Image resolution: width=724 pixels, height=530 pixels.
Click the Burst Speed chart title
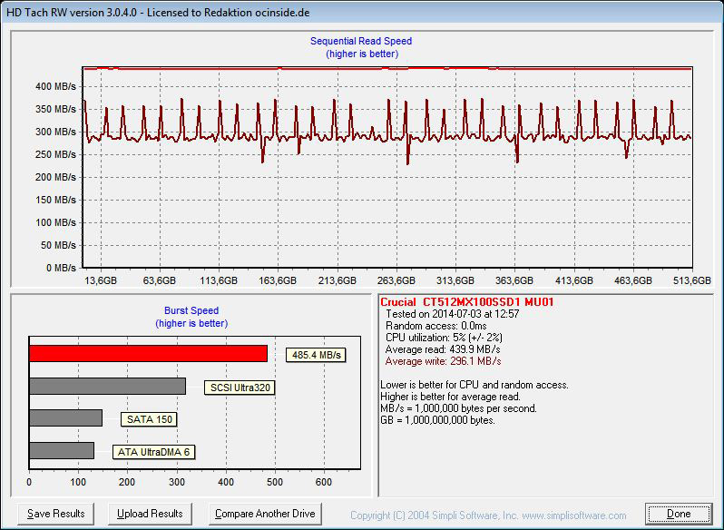pyautogui.click(x=191, y=310)
